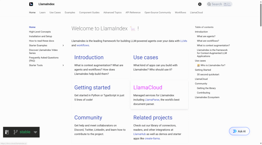Expand the Starter Examples section chevron
262x145 pixels.
tap(63, 46)
